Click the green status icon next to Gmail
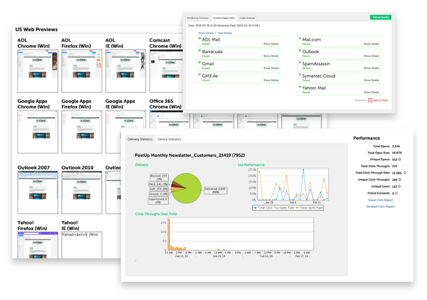Viewport: 427px width, 300px height. [x=200, y=63]
